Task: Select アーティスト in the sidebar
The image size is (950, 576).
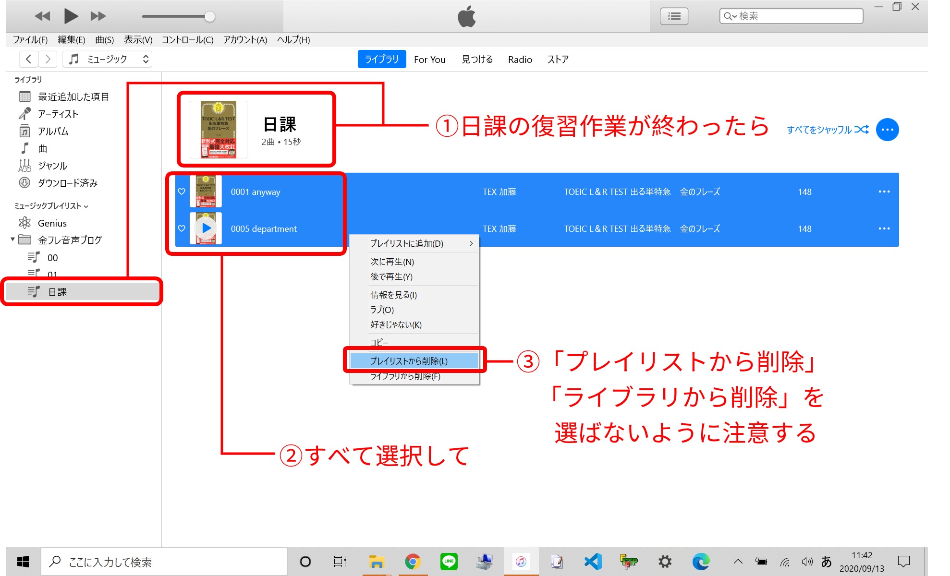Action: [58, 114]
